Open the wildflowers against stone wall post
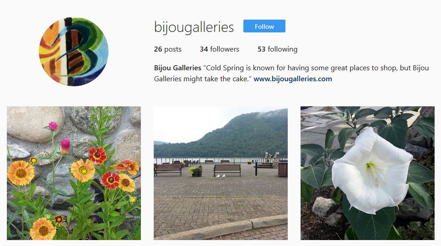Viewport: 441px width, 246px height. (74, 173)
